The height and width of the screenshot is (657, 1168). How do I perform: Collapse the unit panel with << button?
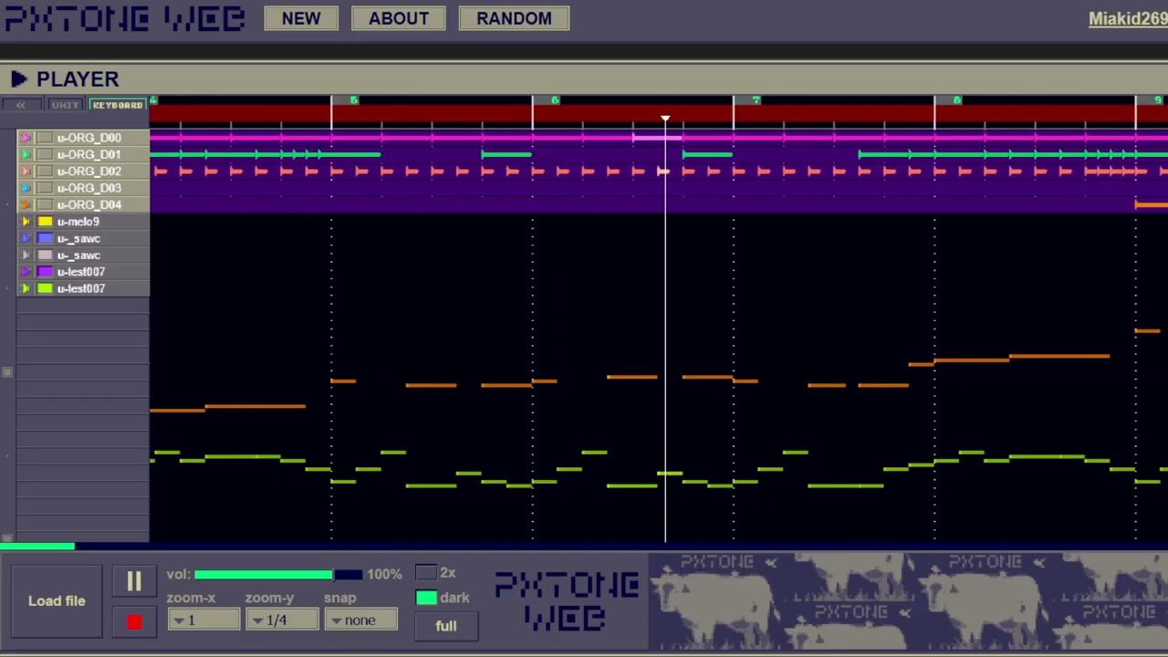(20, 105)
